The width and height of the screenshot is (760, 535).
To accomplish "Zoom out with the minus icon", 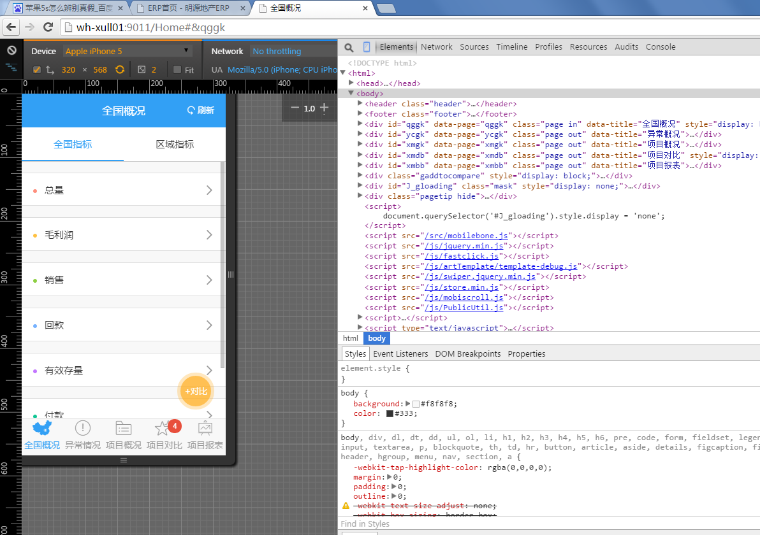I will [295, 108].
